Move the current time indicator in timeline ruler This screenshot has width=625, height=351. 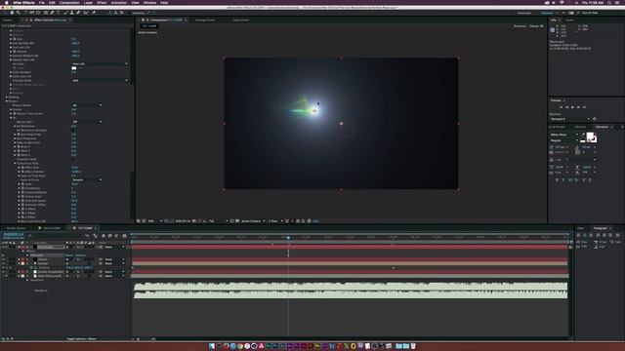click(288, 237)
